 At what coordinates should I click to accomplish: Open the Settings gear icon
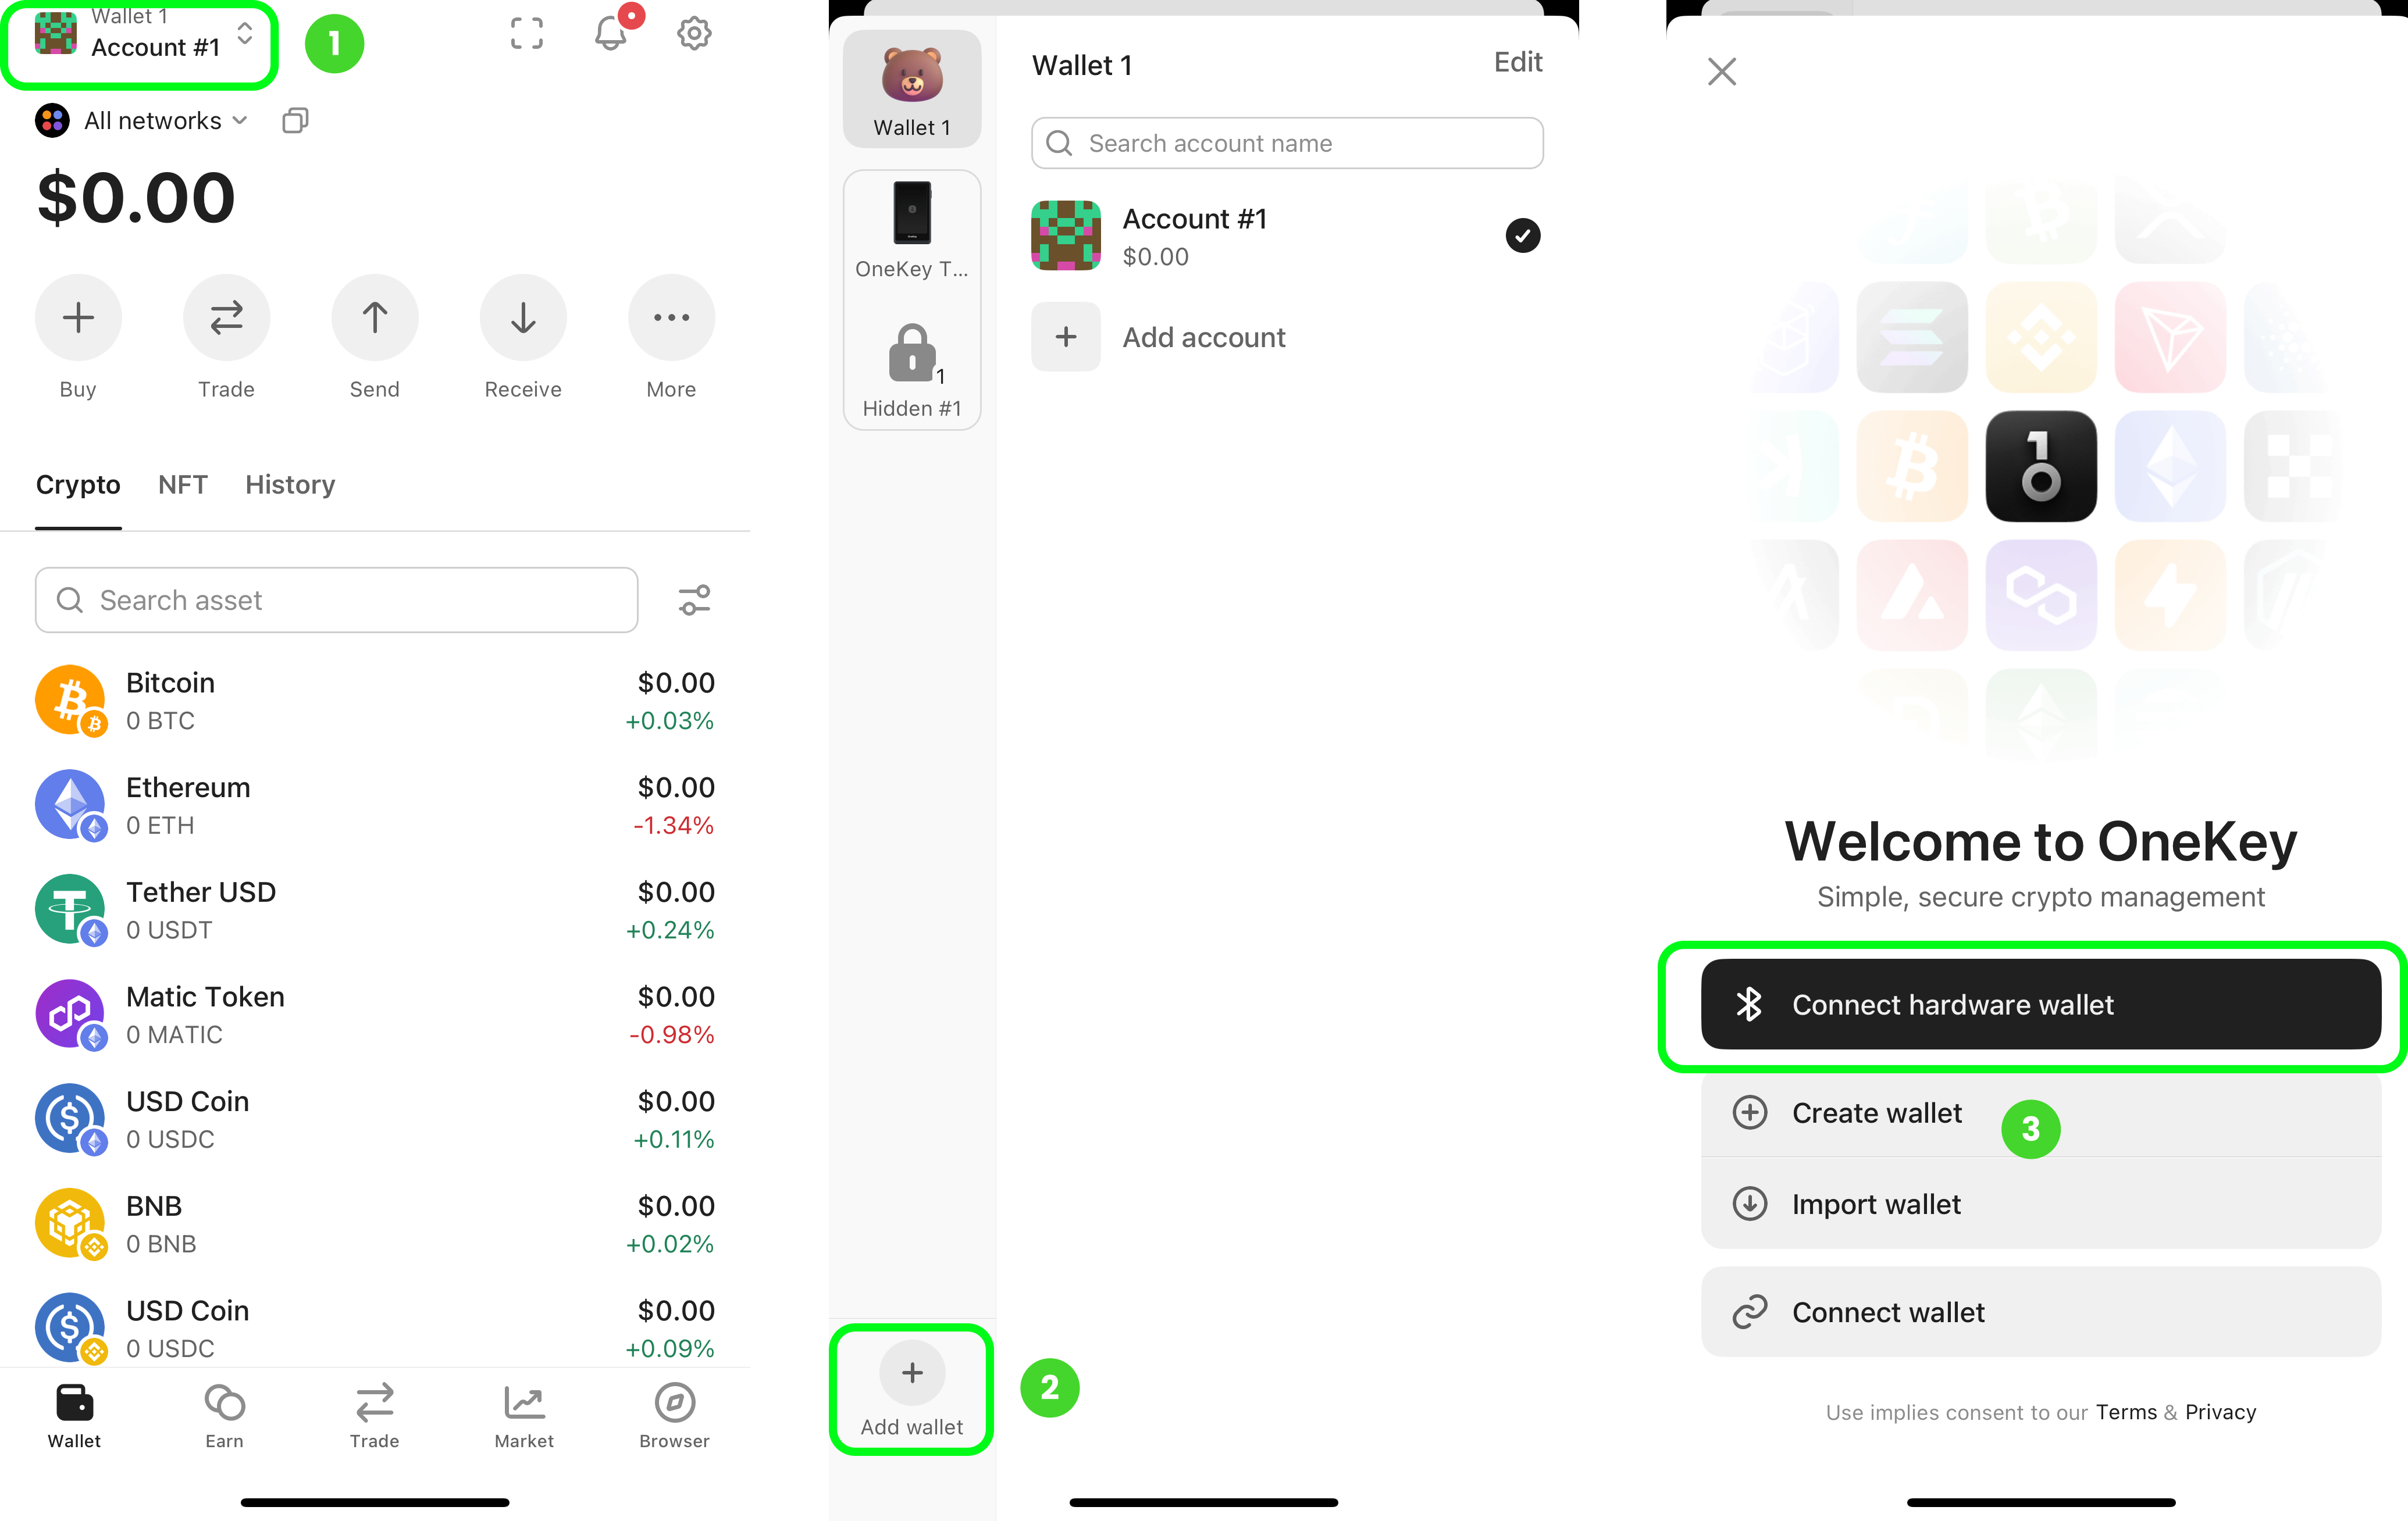pos(696,31)
